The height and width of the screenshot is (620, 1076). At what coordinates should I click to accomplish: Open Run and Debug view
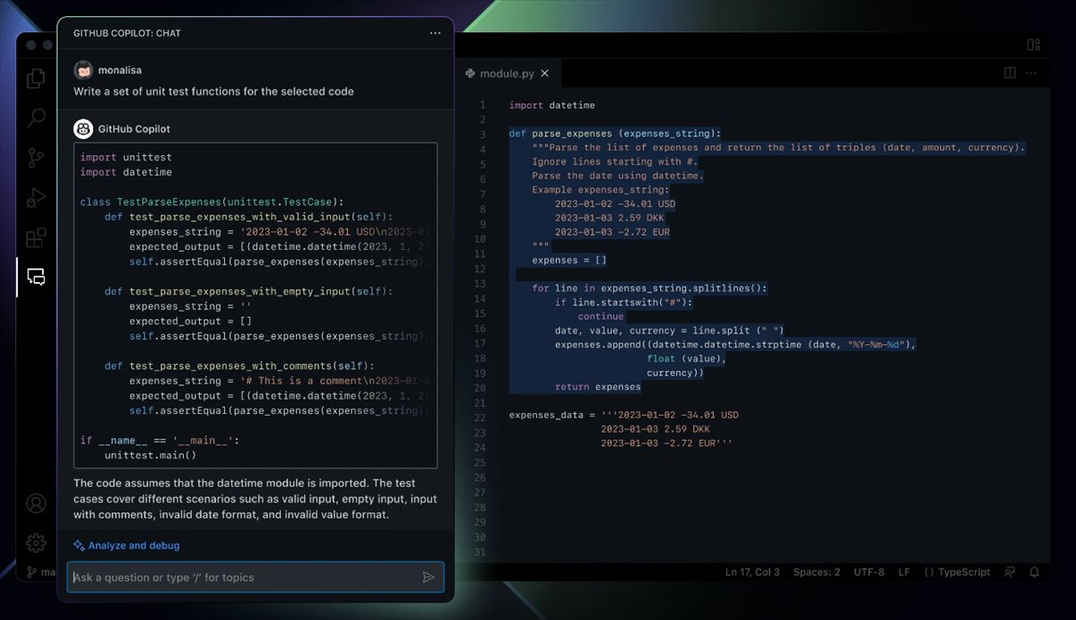coord(36,198)
